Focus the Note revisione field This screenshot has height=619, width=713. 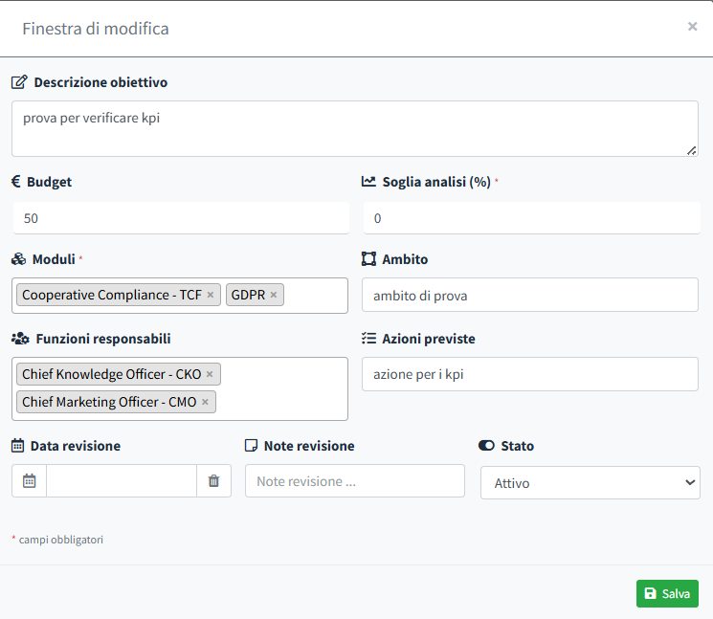pos(354,481)
